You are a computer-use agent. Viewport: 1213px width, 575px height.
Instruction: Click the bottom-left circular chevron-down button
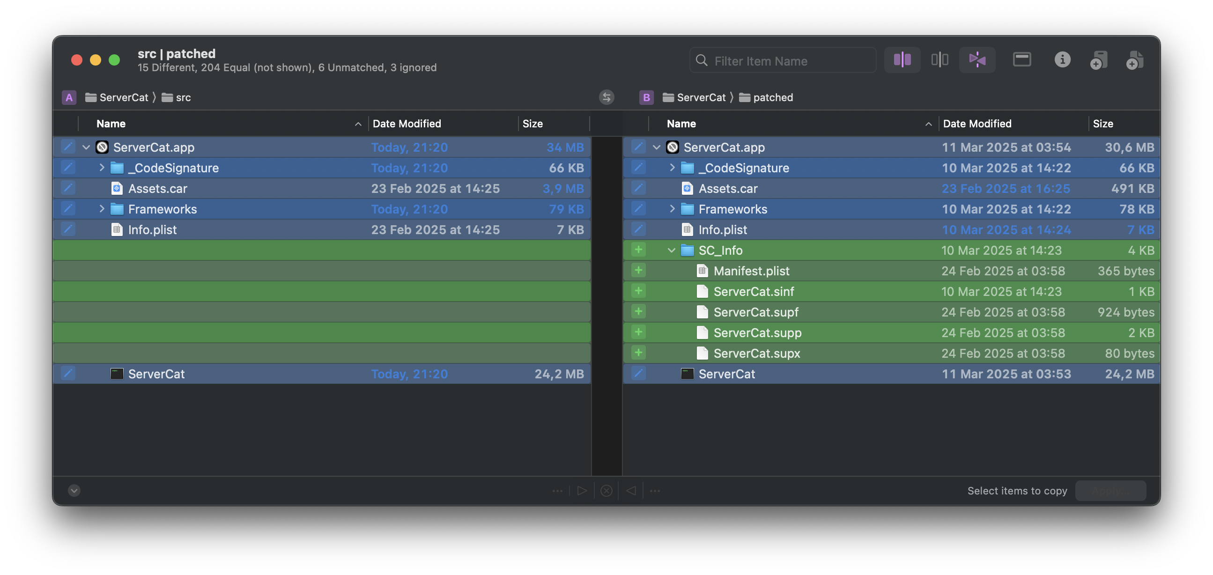(74, 490)
